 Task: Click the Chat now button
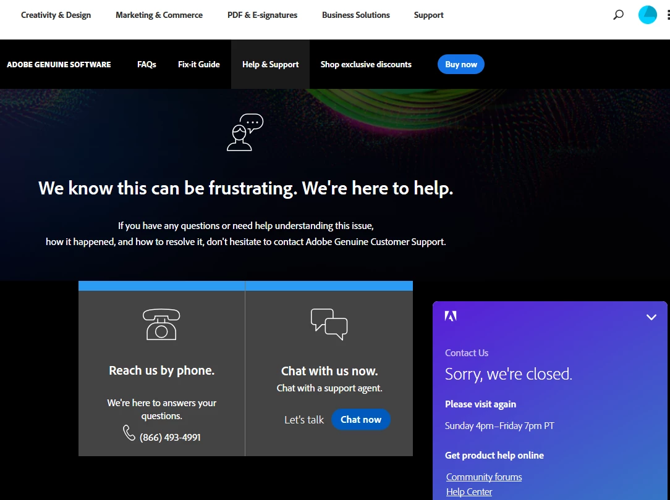[360, 419]
